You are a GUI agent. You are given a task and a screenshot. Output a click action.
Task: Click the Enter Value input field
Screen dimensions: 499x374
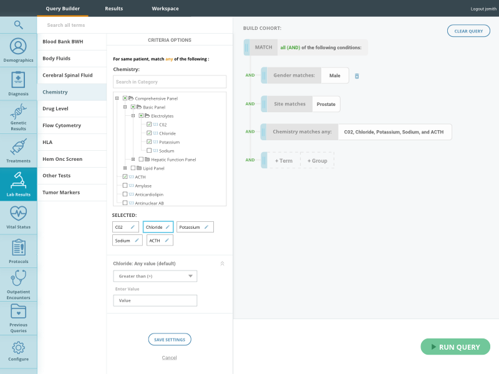155,300
